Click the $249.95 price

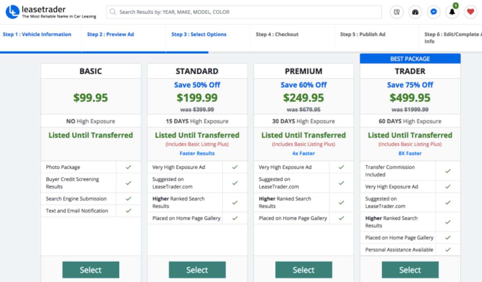click(x=304, y=98)
